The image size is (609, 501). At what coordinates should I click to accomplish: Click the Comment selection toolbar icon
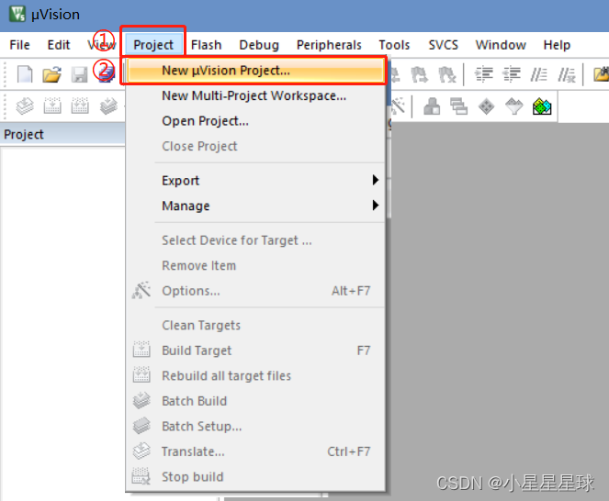click(539, 74)
